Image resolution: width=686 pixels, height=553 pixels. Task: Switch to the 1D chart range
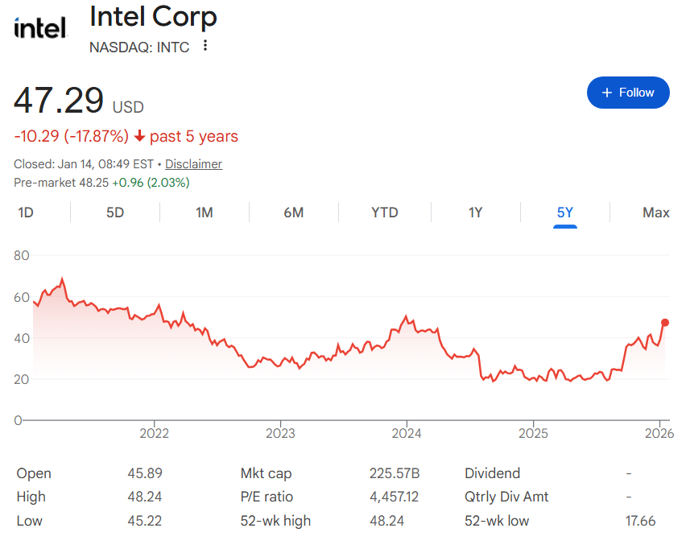click(x=26, y=213)
